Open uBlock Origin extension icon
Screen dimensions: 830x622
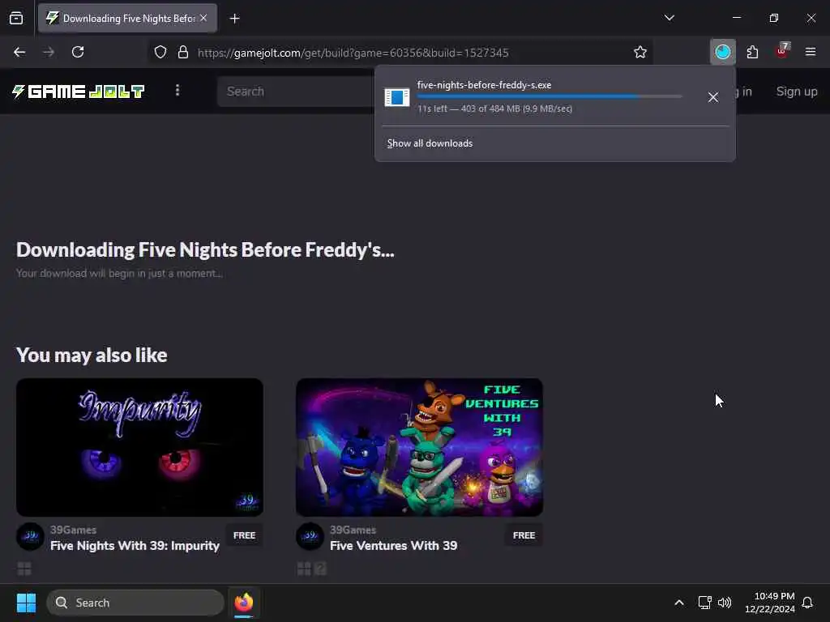[782, 51]
